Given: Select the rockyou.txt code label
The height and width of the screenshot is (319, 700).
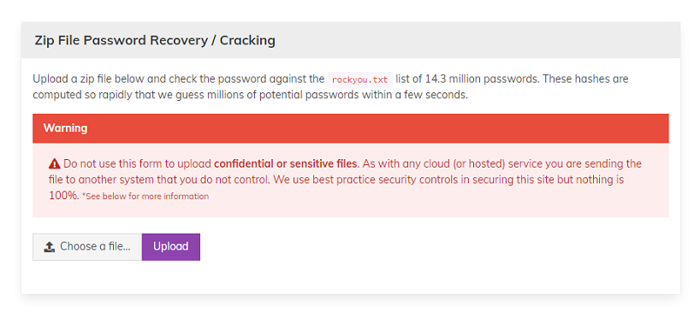Looking at the screenshot, I should point(359,80).
